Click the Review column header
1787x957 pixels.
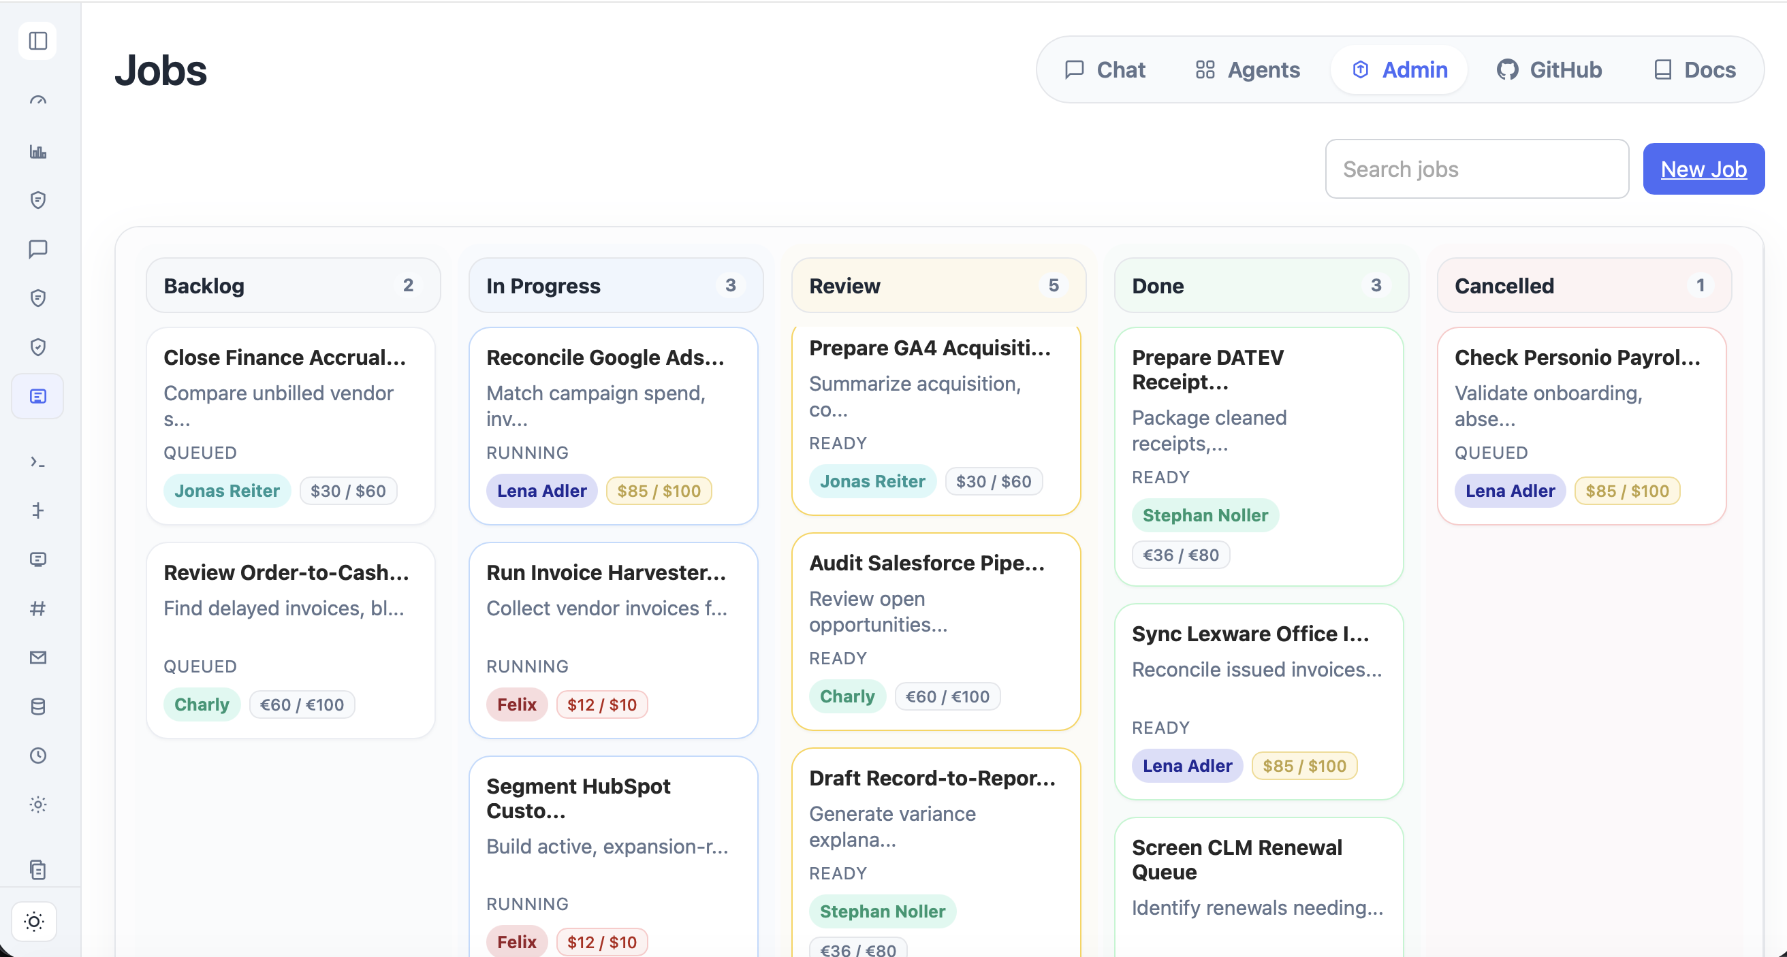click(938, 285)
